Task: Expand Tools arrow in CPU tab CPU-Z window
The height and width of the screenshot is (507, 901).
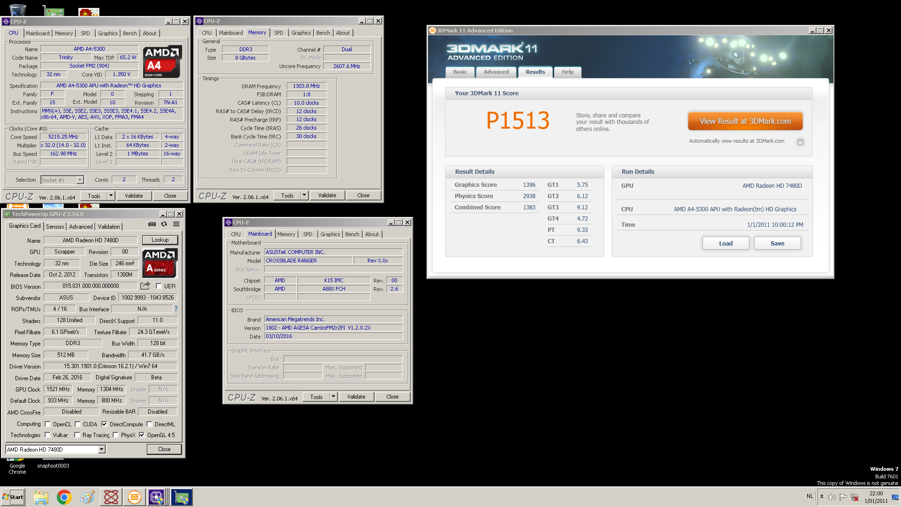Action: click(111, 196)
